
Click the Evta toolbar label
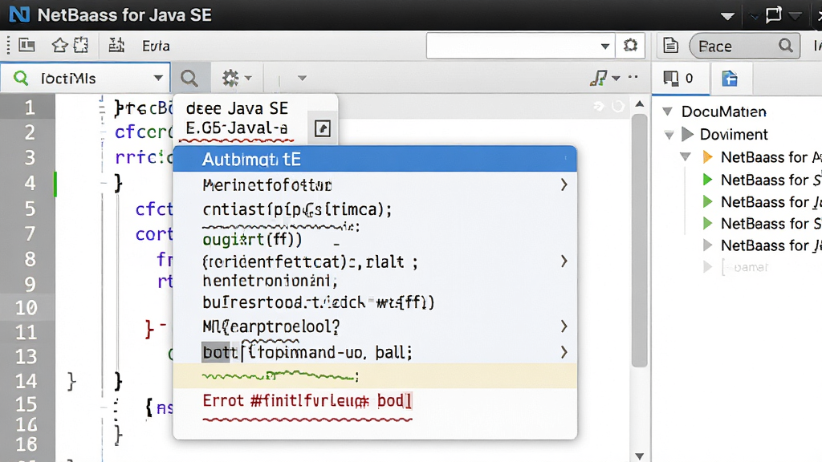coord(156,46)
